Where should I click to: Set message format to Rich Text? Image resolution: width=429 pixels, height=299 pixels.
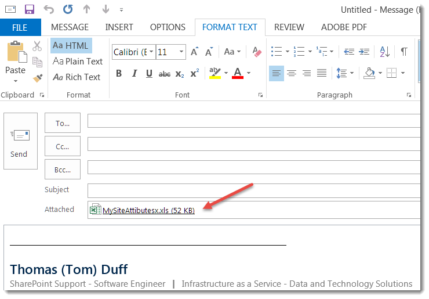(x=77, y=77)
